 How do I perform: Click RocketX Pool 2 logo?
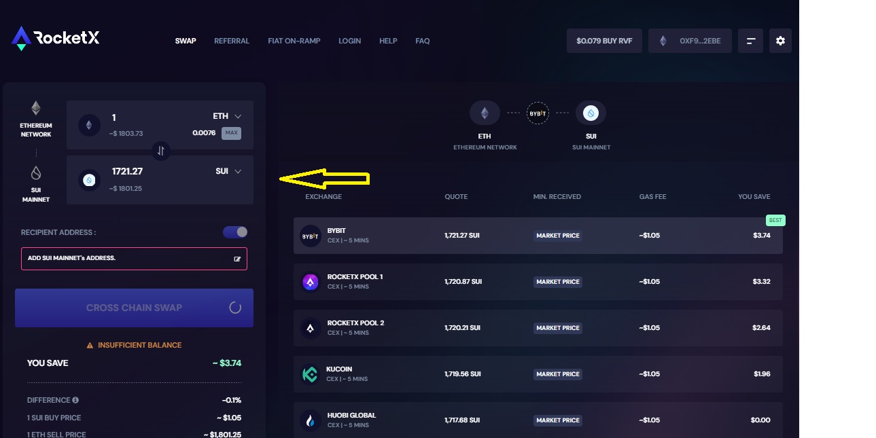[x=311, y=328]
